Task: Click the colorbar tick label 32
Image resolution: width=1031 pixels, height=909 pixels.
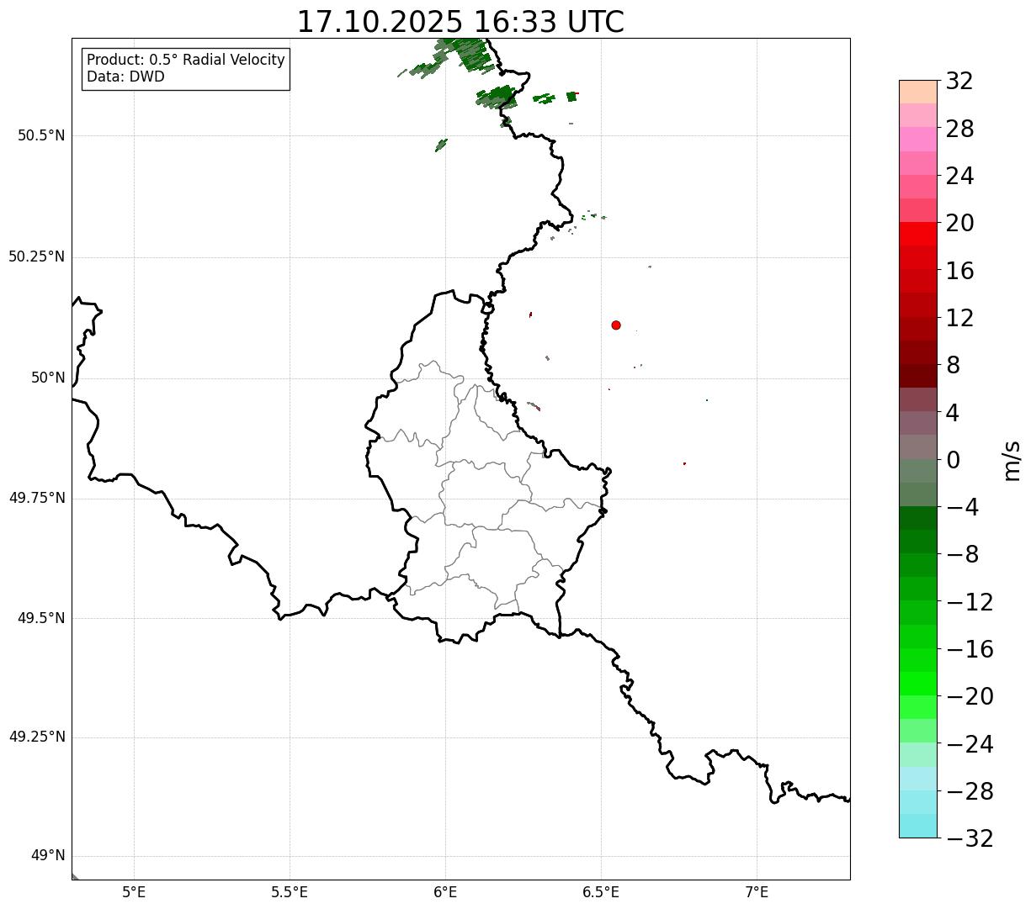Action: (x=959, y=82)
